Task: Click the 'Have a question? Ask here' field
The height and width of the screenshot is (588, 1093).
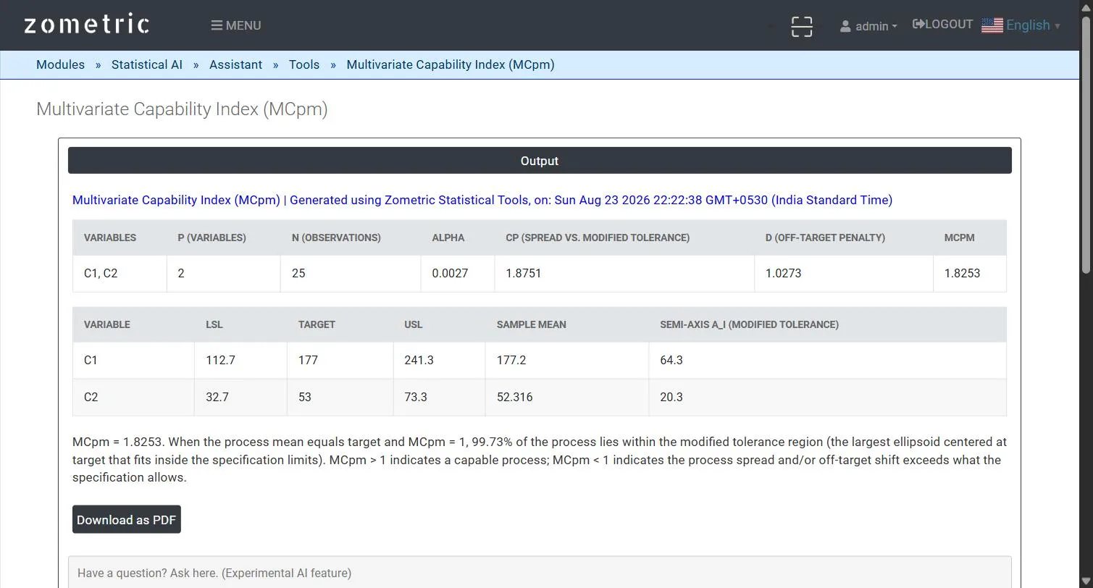Action: 540,572
